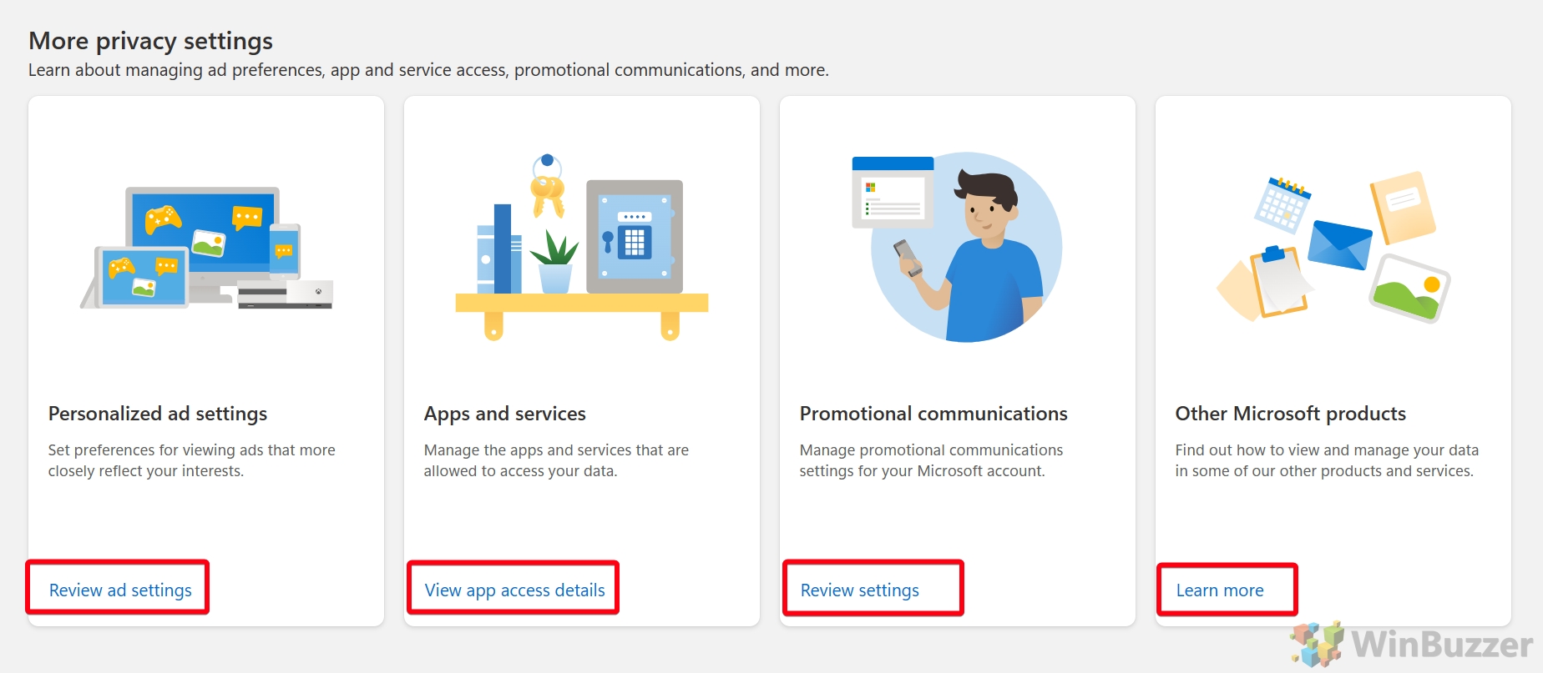Screen dimensions: 1543x673
Task: Open the Review ad settings link
Action: coord(120,590)
